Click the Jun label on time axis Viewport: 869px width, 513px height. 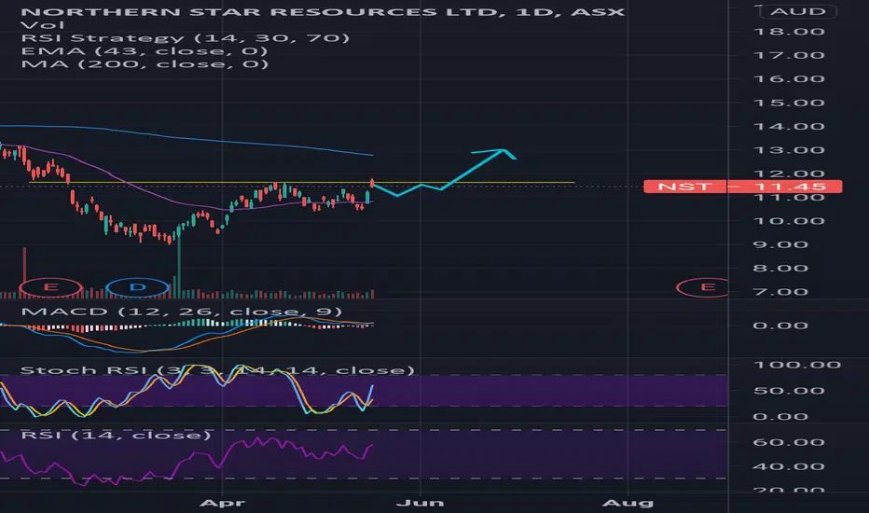point(421,503)
